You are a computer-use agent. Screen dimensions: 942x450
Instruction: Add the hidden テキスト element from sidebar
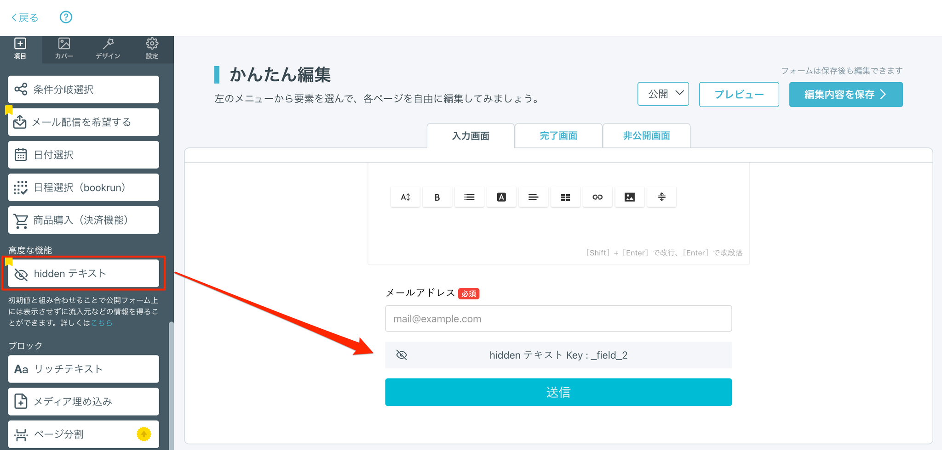coord(84,274)
